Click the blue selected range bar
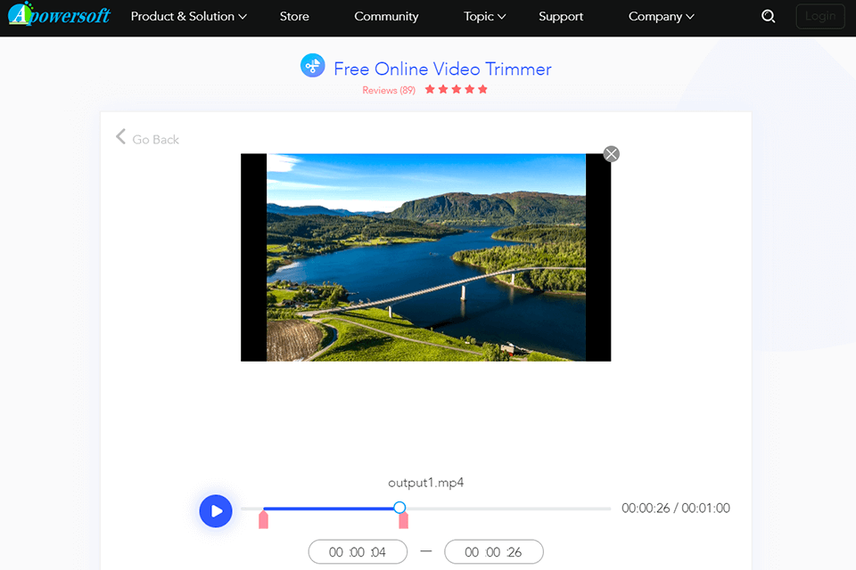This screenshot has width=856, height=570. (x=329, y=509)
